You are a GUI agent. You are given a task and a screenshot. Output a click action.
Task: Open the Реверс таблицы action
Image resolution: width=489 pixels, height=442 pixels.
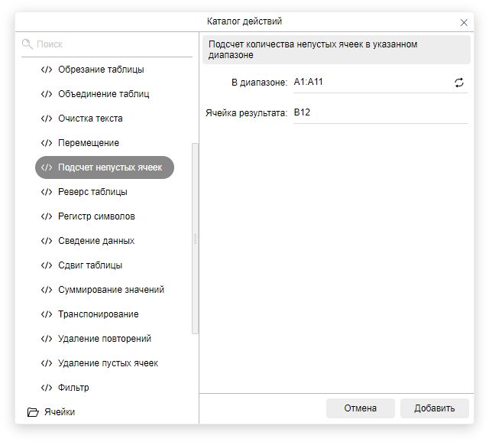pyautogui.click(x=92, y=192)
